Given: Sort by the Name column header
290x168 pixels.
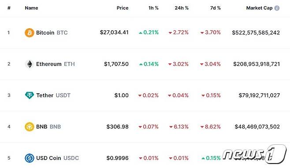Looking at the screenshot, I should (x=31, y=8).
